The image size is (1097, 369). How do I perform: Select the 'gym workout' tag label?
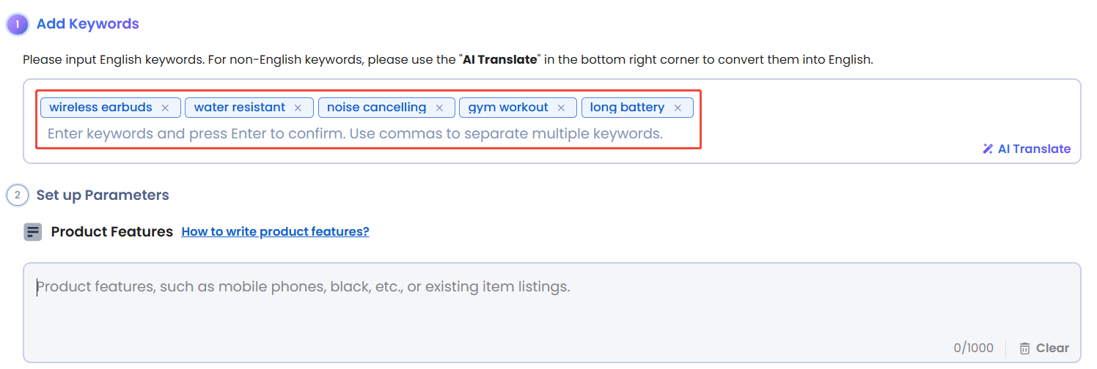[508, 108]
